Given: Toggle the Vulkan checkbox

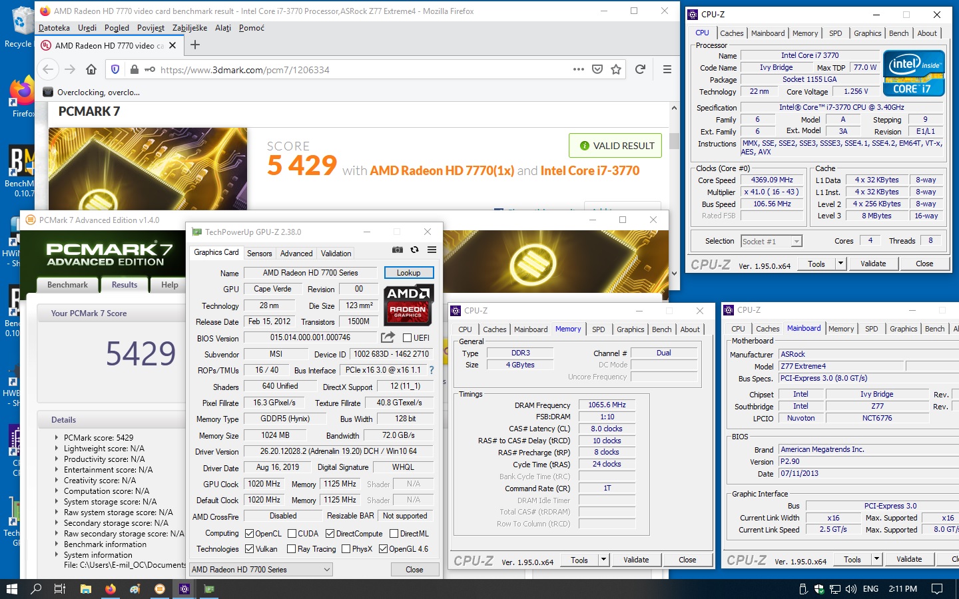Looking at the screenshot, I should [249, 548].
